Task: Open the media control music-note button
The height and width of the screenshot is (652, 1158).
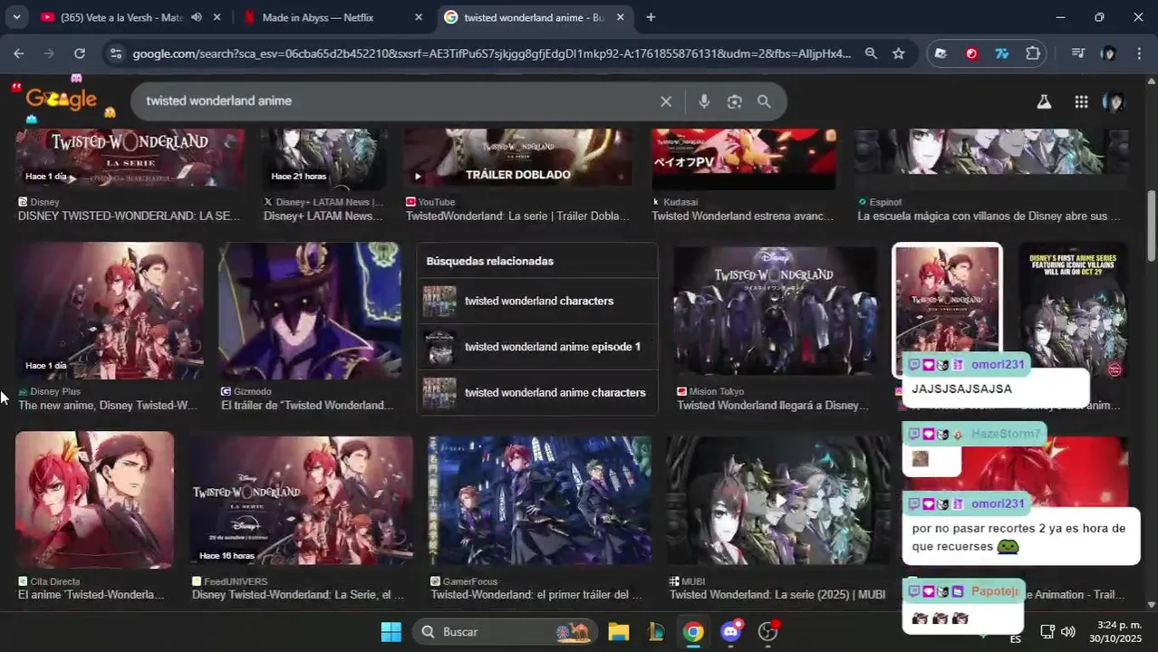Action: (1077, 53)
